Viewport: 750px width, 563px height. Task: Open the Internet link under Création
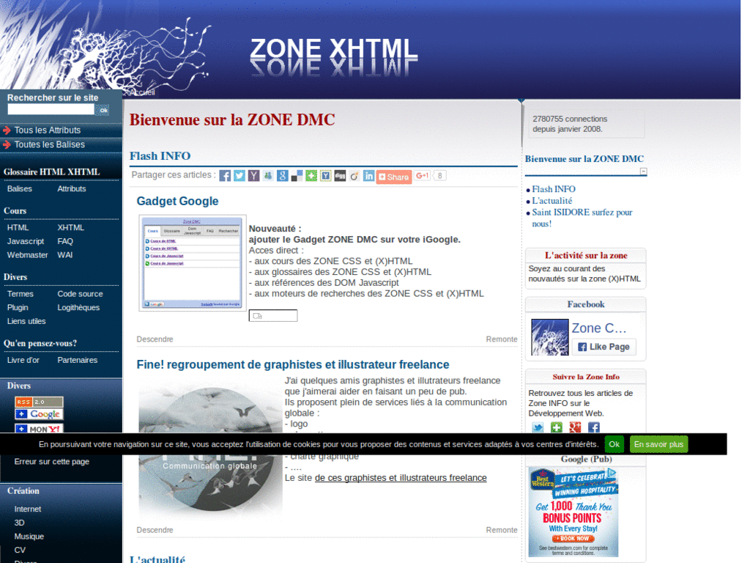pyautogui.click(x=28, y=509)
